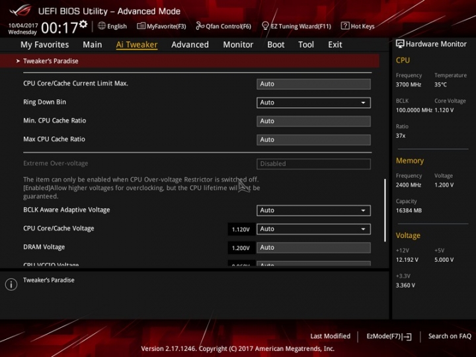Click the Extreme Over-voltage Disabled field
Viewport: 476px width, 357px height.
[x=313, y=164]
